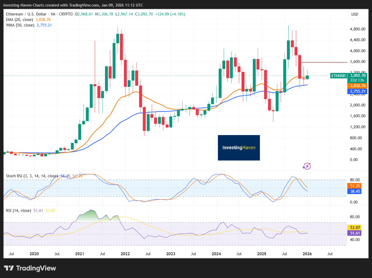Click the InvestingHaven watermark logo
The image size is (372, 278).
(x=239, y=148)
